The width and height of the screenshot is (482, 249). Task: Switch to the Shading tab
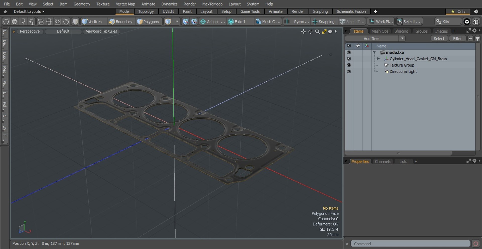[401, 31]
